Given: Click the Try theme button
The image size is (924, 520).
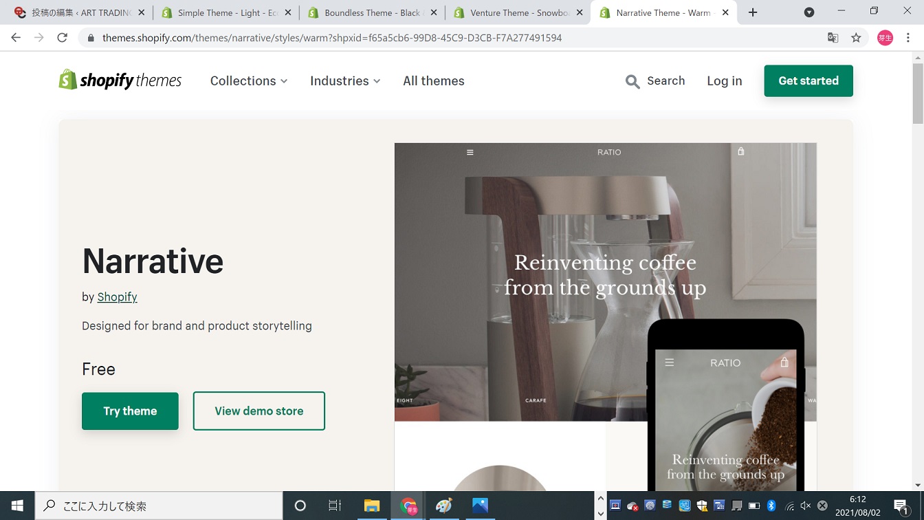Looking at the screenshot, I should [130, 411].
